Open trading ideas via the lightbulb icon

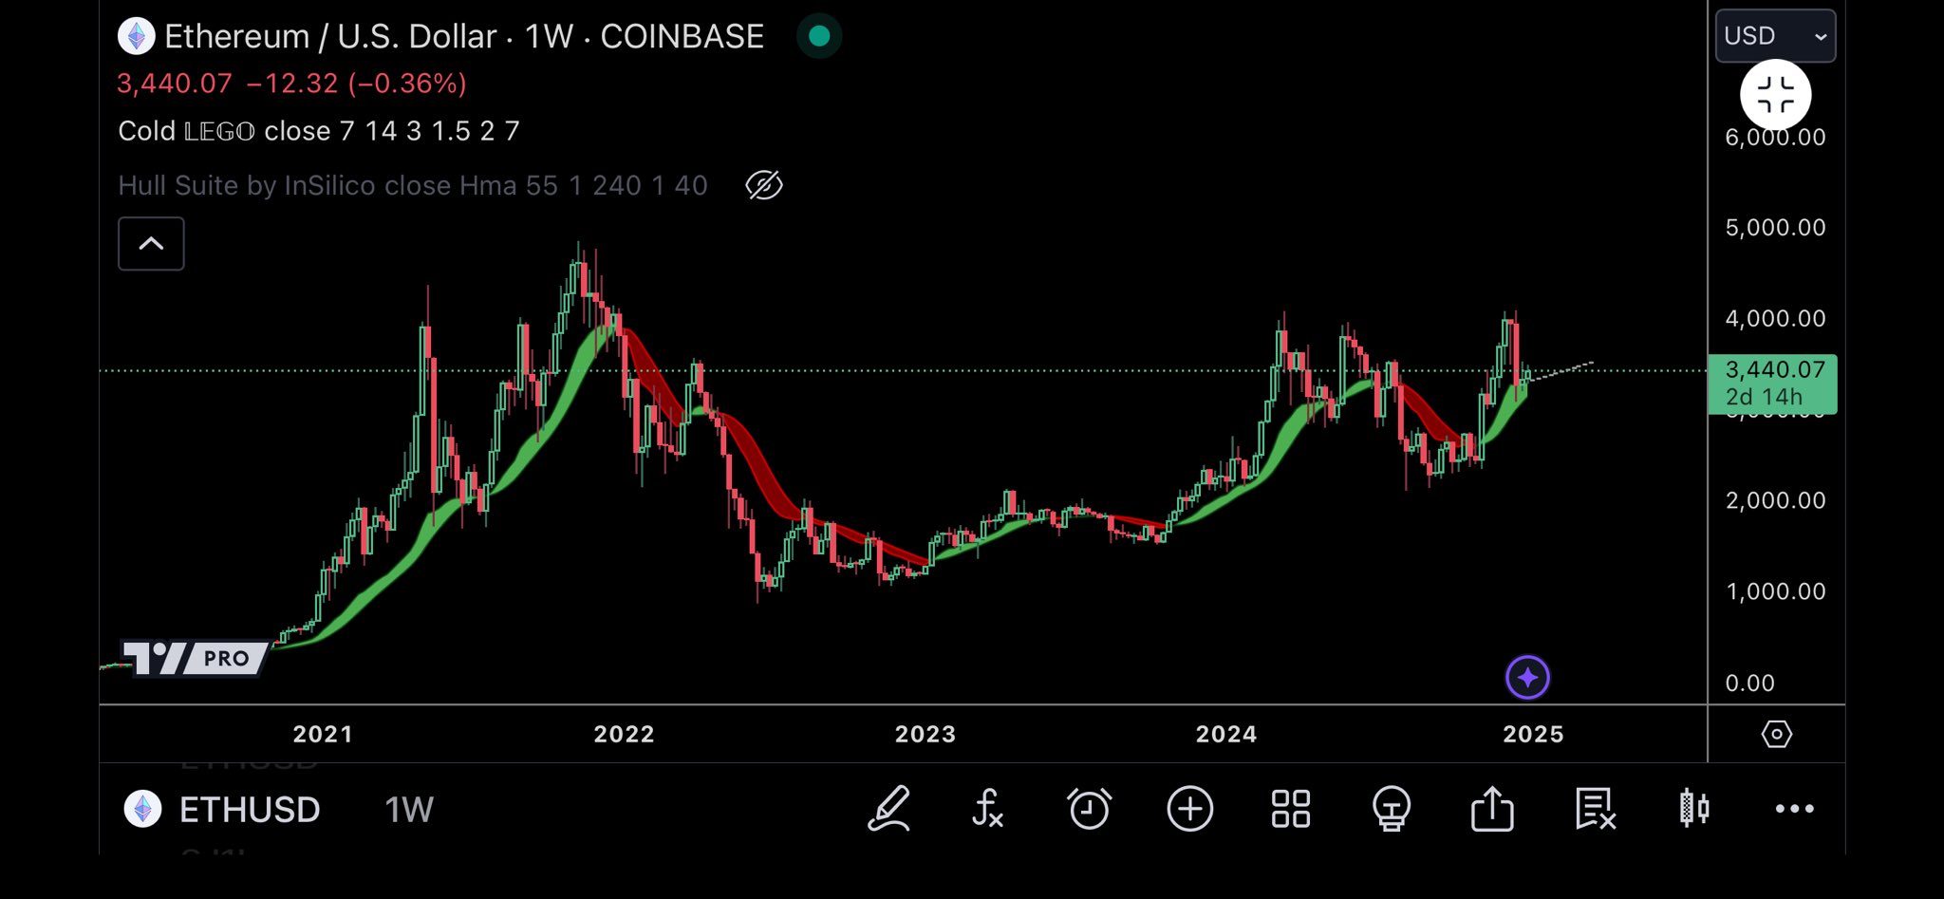tap(1392, 809)
